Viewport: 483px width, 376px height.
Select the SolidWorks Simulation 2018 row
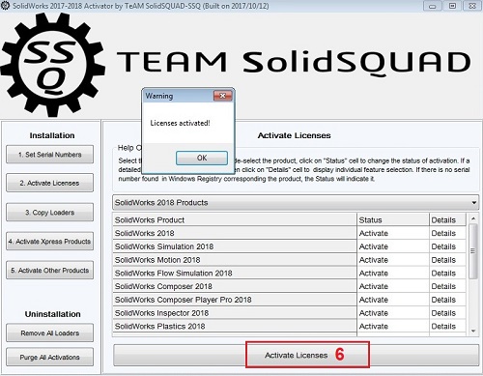[x=235, y=246]
